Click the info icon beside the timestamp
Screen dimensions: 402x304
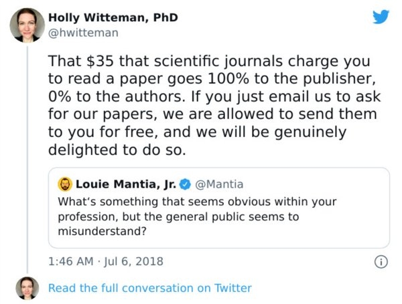tap(381, 261)
